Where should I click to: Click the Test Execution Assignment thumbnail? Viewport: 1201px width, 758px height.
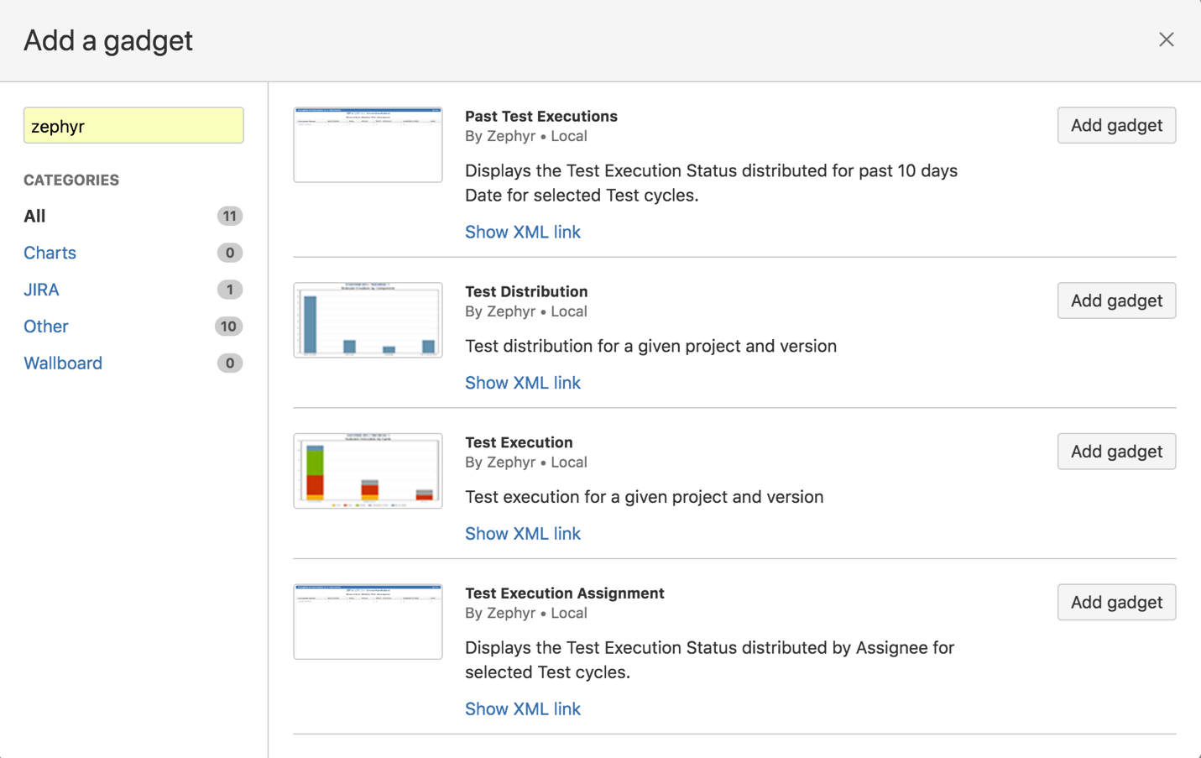tap(368, 622)
